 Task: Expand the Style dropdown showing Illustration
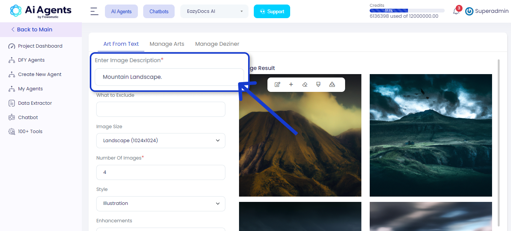click(x=161, y=203)
